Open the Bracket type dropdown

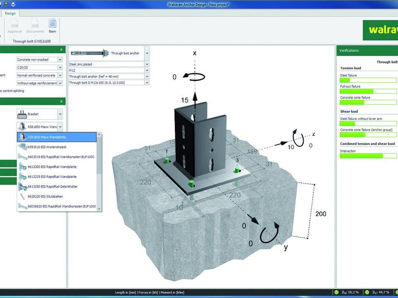coord(60,114)
